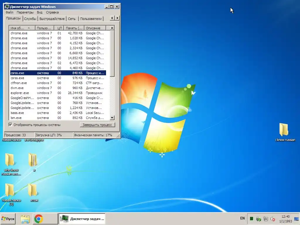Select the 'ятож' desktop folder
This screenshot has height=225, width=300.
click(x=34, y=192)
